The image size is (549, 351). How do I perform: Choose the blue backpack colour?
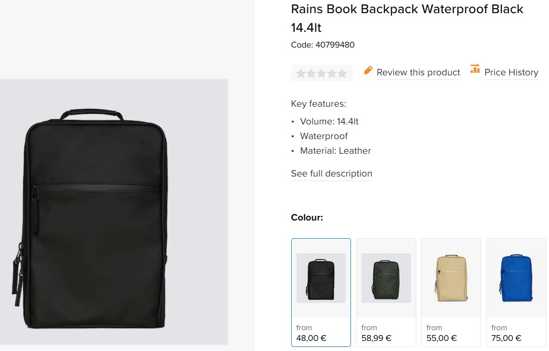point(516,278)
